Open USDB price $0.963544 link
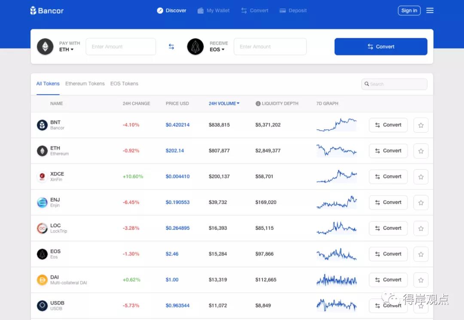 click(177, 305)
